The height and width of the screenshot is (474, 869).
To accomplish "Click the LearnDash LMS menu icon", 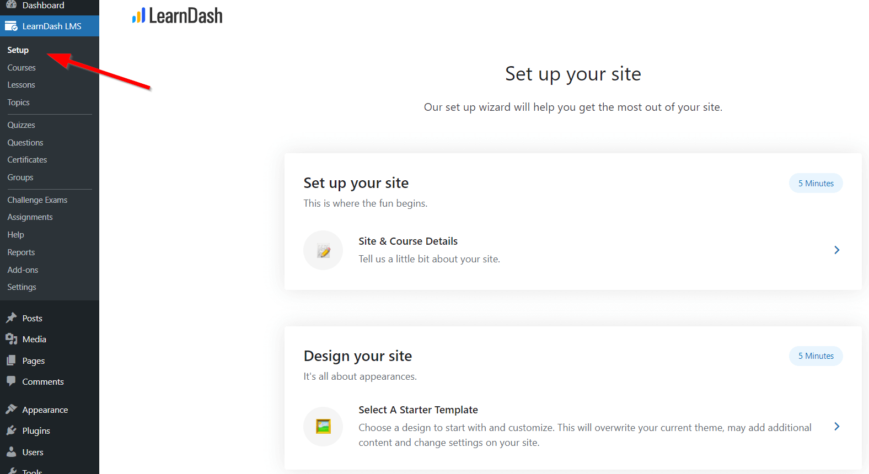I will [x=11, y=26].
